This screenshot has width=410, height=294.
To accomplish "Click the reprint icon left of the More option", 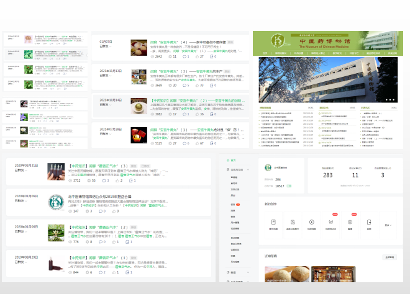I will (x=369, y=221).
